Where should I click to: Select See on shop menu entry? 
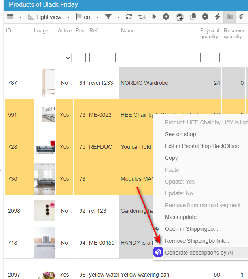click(180, 134)
